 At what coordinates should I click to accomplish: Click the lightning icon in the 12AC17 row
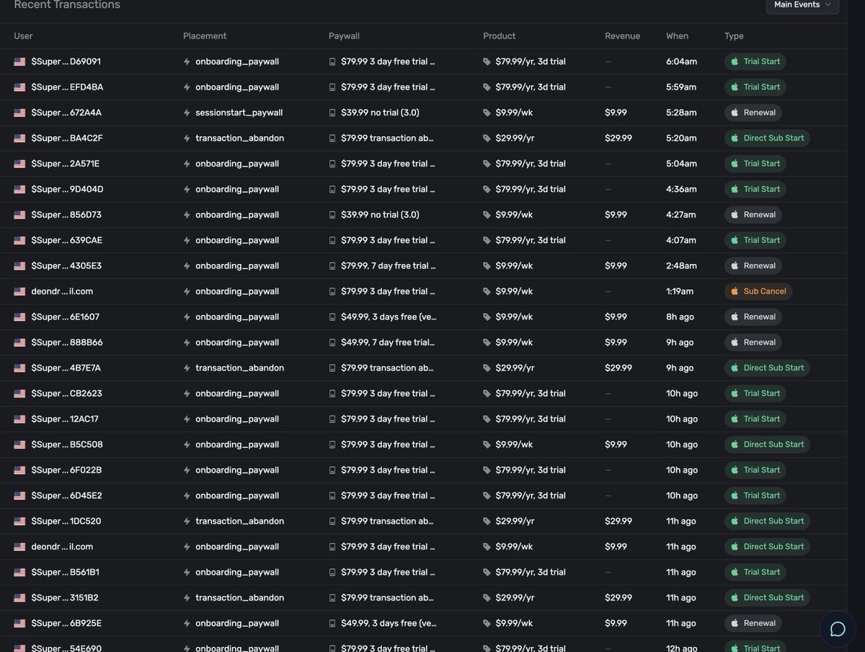187,419
